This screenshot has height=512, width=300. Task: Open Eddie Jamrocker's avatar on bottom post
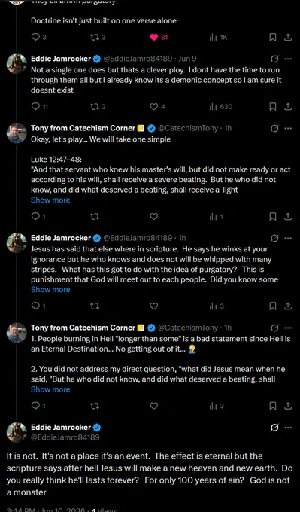(x=17, y=432)
